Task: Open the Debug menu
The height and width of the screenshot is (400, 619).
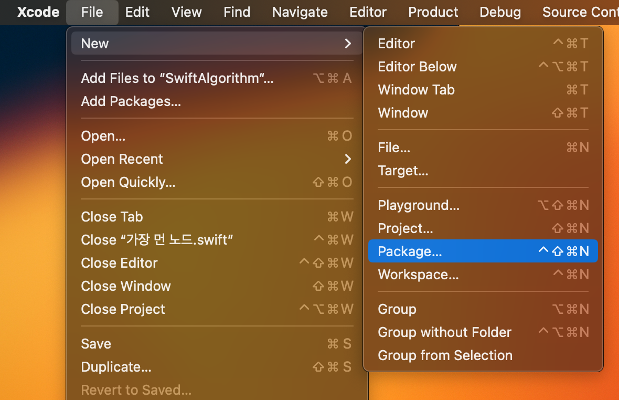Action: pyautogui.click(x=500, y=12)
